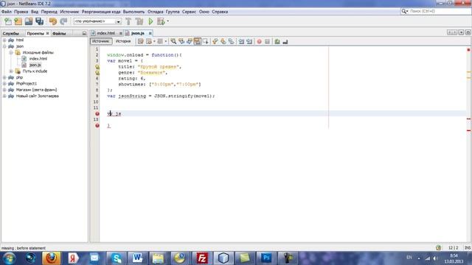Click the Last Edit icon in editor toolbar
Screen dimensions: 472x265
pyautogui.click(x=140, y=41)
